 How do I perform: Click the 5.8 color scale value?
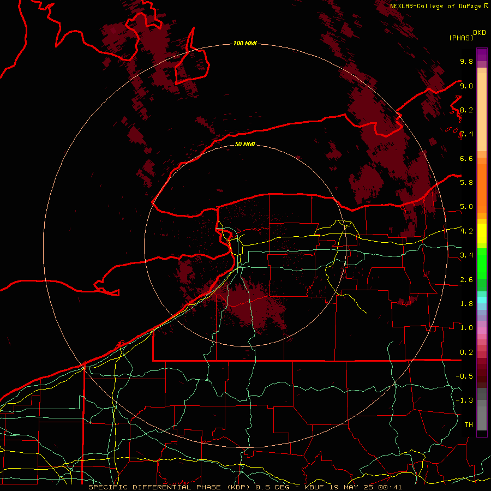(x=466, y=183)
